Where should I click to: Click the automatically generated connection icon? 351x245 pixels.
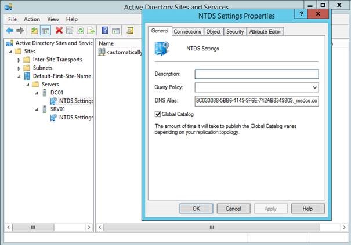tap(102, 52)
